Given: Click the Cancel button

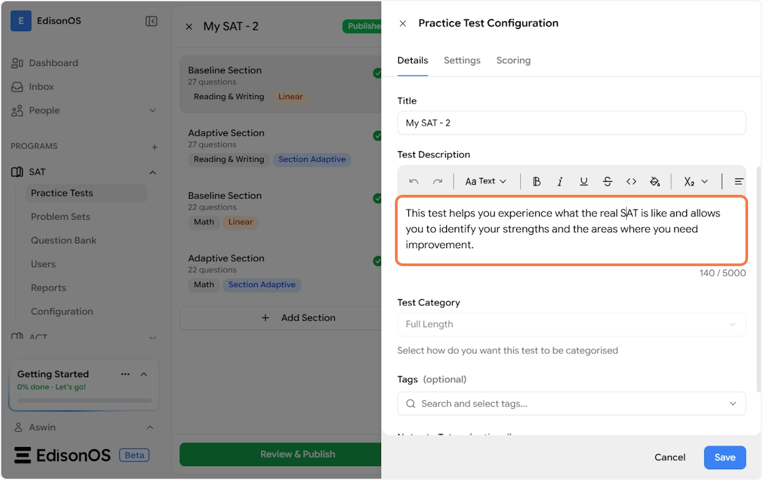Looking at the screenshot, I should pyautogui.click(x=670, y=457).
